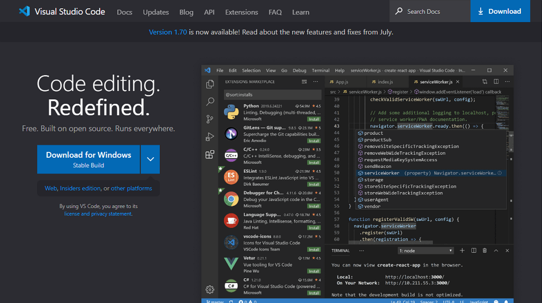Open Updates in top navigation

point(156,12)
